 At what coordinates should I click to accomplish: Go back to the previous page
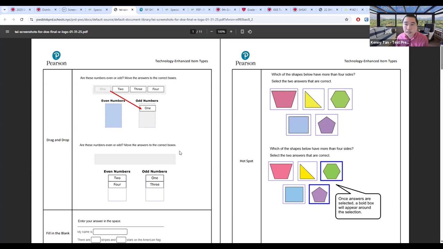5,19
